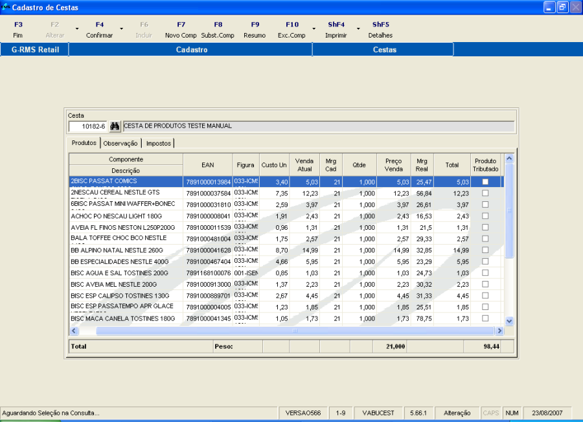Screen dimensions: 583x422
Task: Open ShF5 Detalhes from the toolbar
Action: [380, 30]
